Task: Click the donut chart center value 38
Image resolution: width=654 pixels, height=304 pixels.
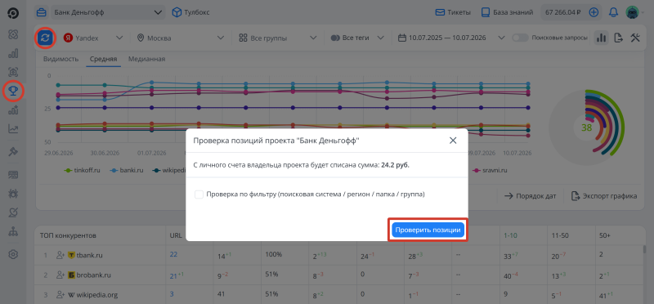Action: tap(586, 127)
